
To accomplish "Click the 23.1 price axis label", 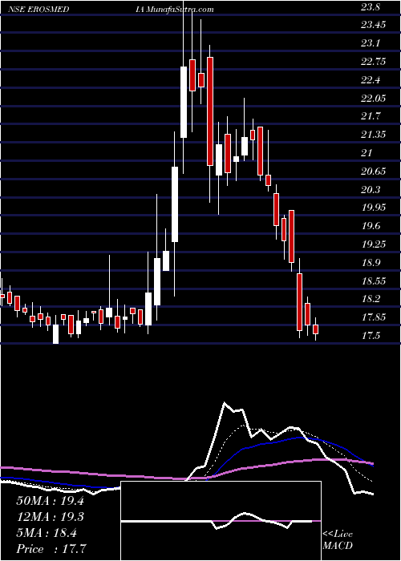I will point(371,43).
